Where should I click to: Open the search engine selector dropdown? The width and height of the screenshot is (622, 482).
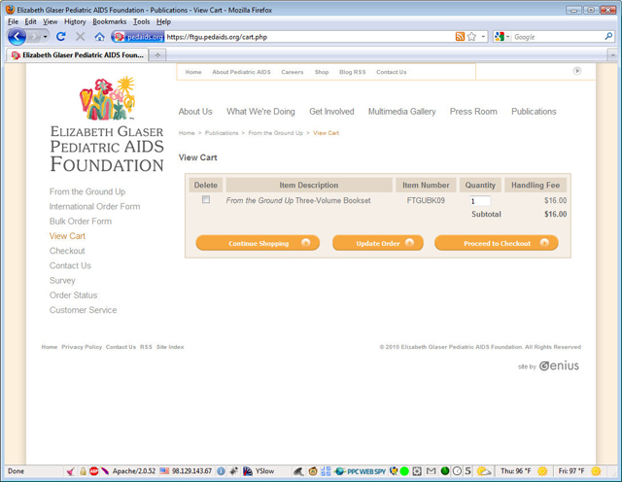coord(507,37)
